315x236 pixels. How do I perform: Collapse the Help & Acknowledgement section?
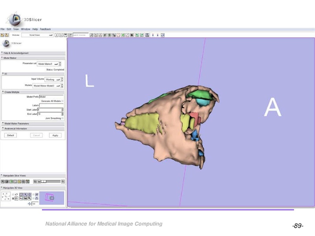click(x=33, y=53)
